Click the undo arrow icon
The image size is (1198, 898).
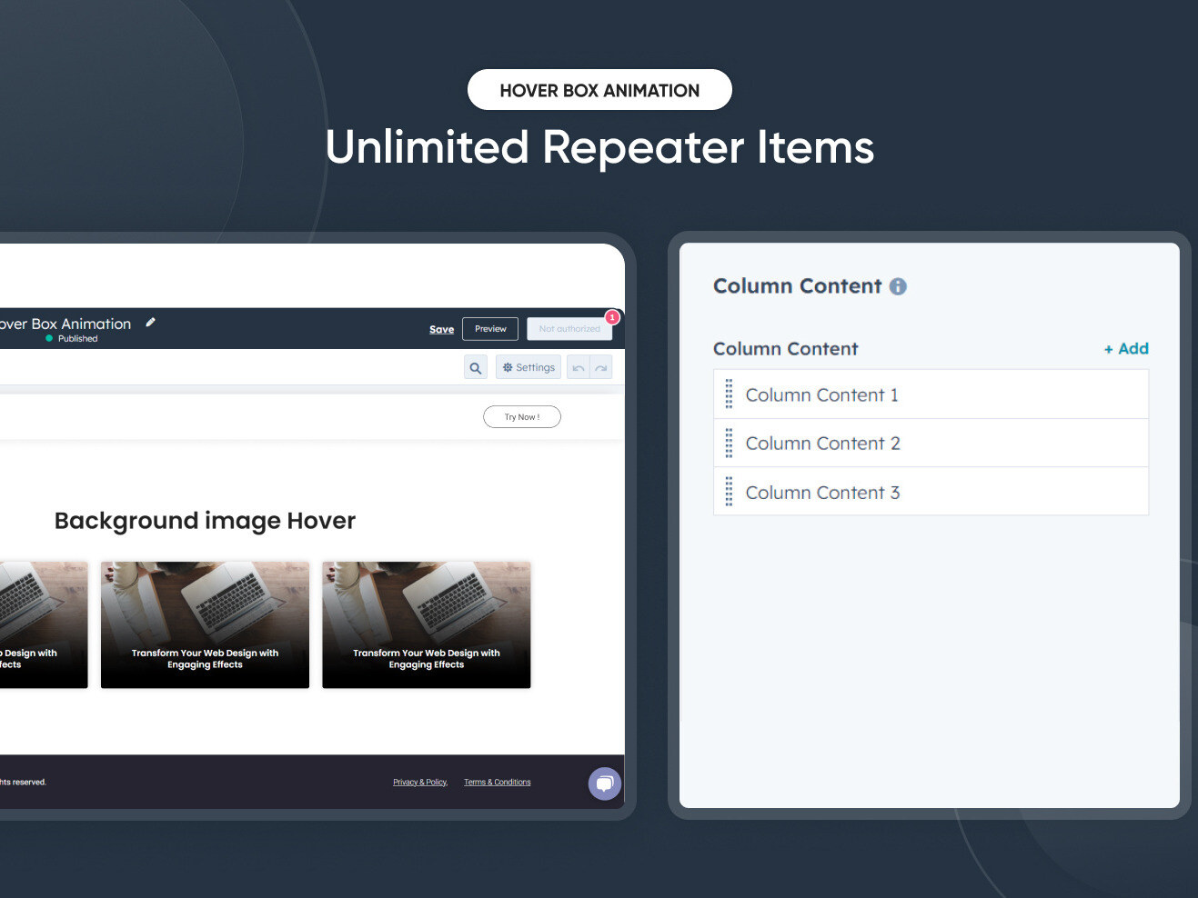579,367
